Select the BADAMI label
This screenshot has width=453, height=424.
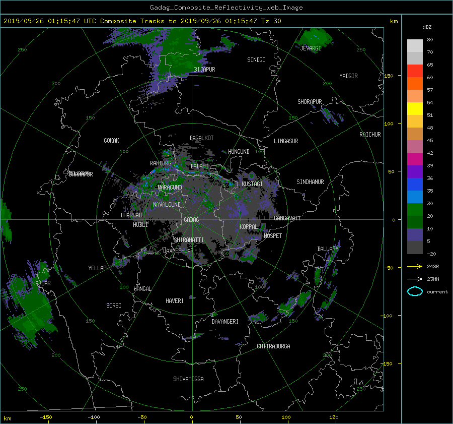[199, 166]
